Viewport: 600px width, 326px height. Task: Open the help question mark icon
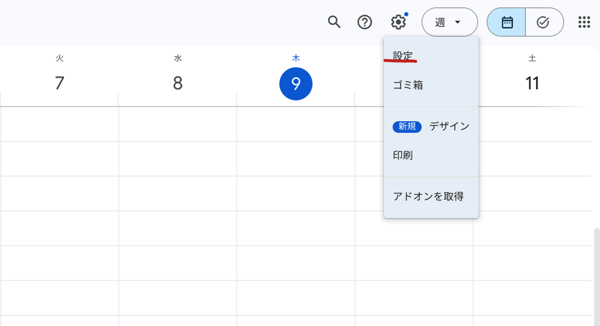point(364,22)
